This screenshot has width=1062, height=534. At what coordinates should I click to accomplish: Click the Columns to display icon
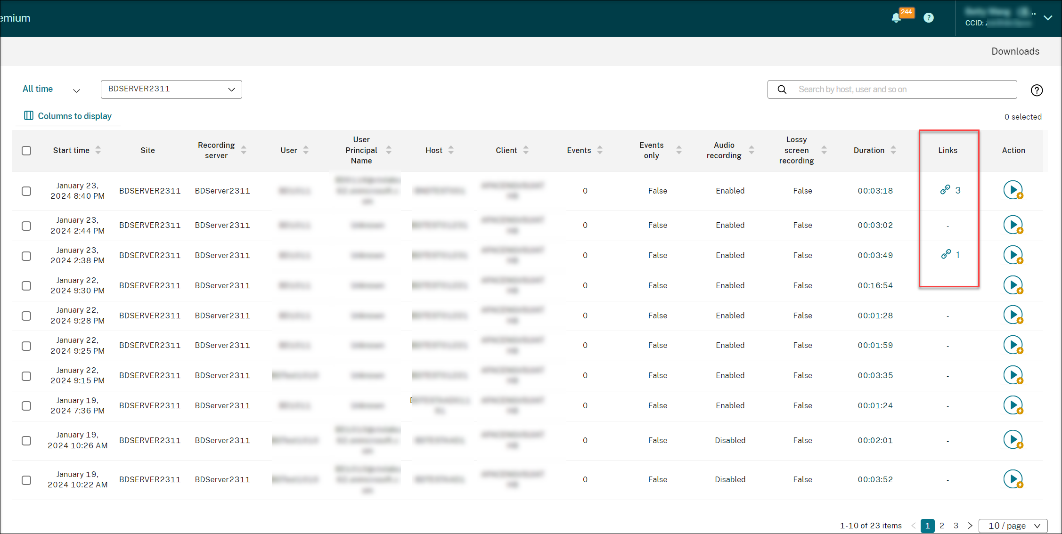click(x=29, y=116)
